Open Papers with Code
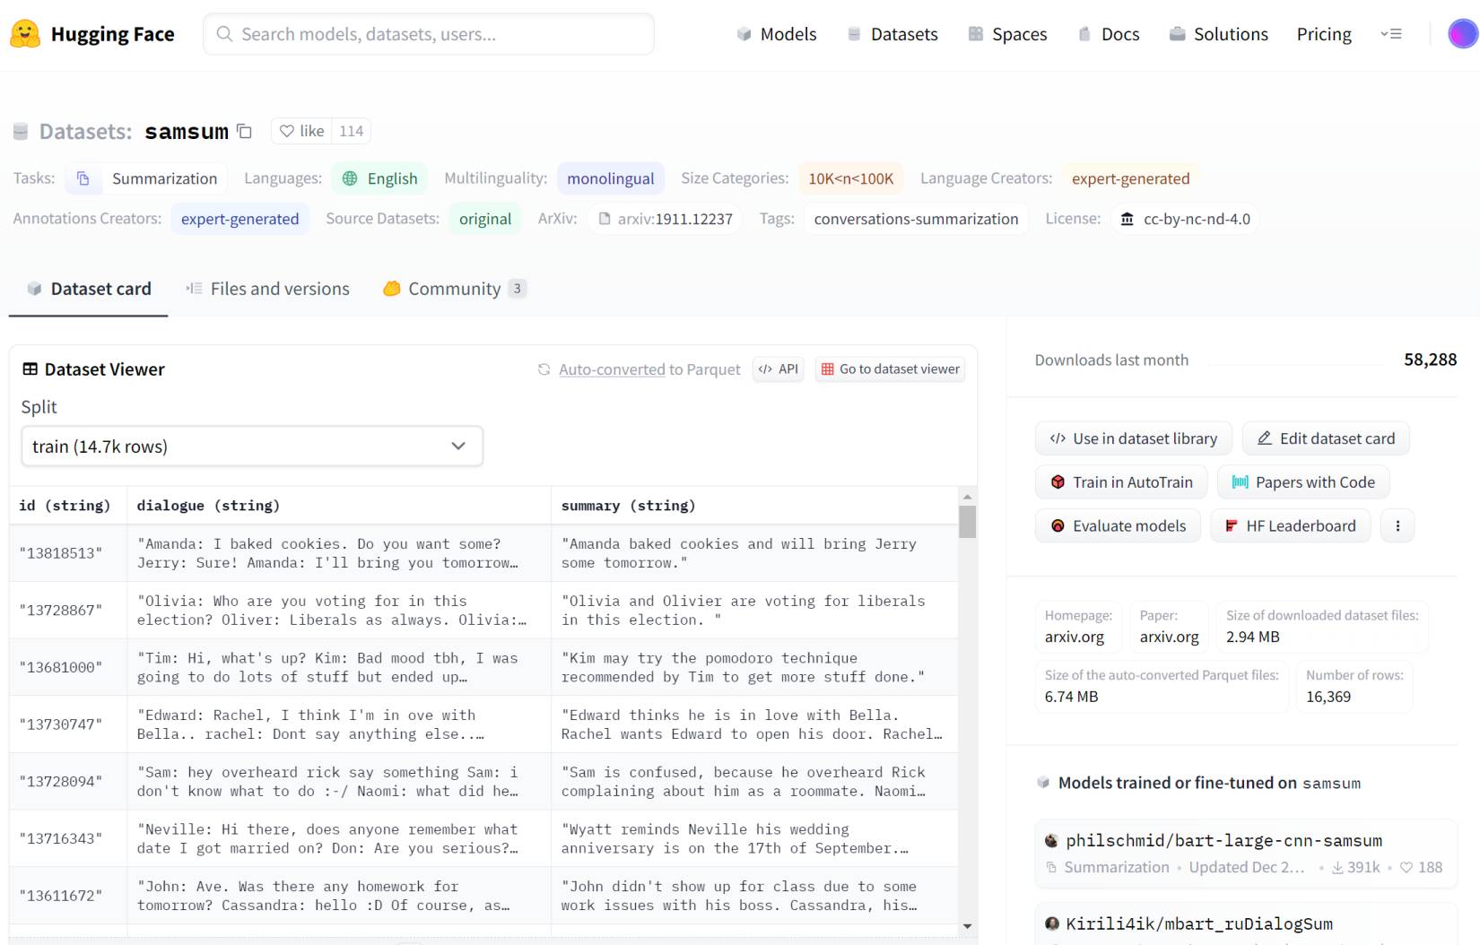The image size is (1480, 945). pyautogui.click(x=1303, y=482)
